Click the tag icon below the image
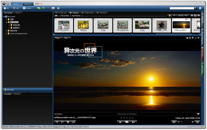 pyautogui.click(x=68, y=122)
